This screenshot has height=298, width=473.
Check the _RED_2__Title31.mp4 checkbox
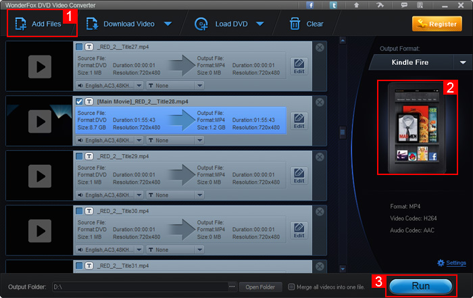pyautogui.click(x=79, y=266)
